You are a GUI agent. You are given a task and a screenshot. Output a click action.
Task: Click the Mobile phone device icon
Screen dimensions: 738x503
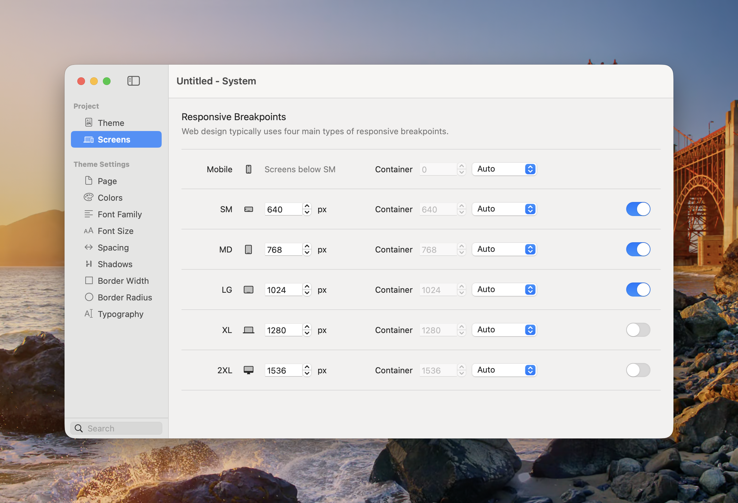coord(249,169)
